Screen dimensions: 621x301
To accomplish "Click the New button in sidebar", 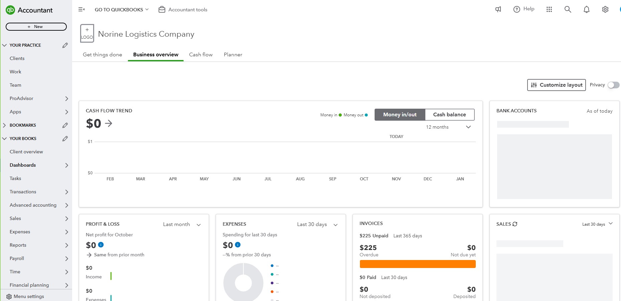I will tap(36, 27).
